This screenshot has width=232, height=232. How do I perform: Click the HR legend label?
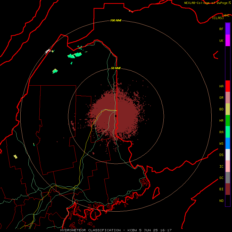click(x=221, y=121)
